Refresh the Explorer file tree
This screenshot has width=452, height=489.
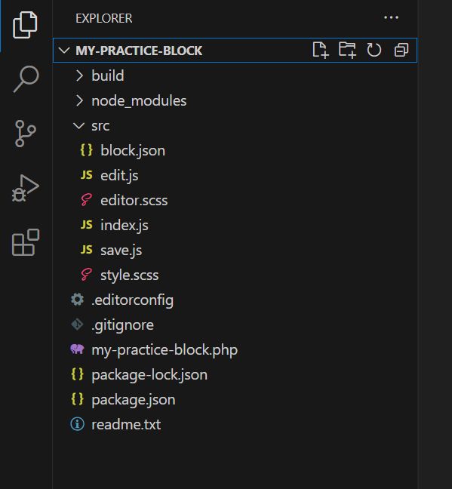point(374,50)
